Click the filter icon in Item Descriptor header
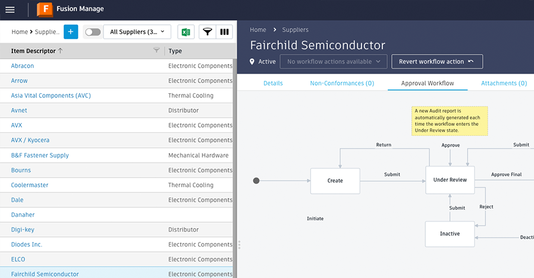This screenshot has width=534, height=278. pyautogui.click(x=156, y=50)
